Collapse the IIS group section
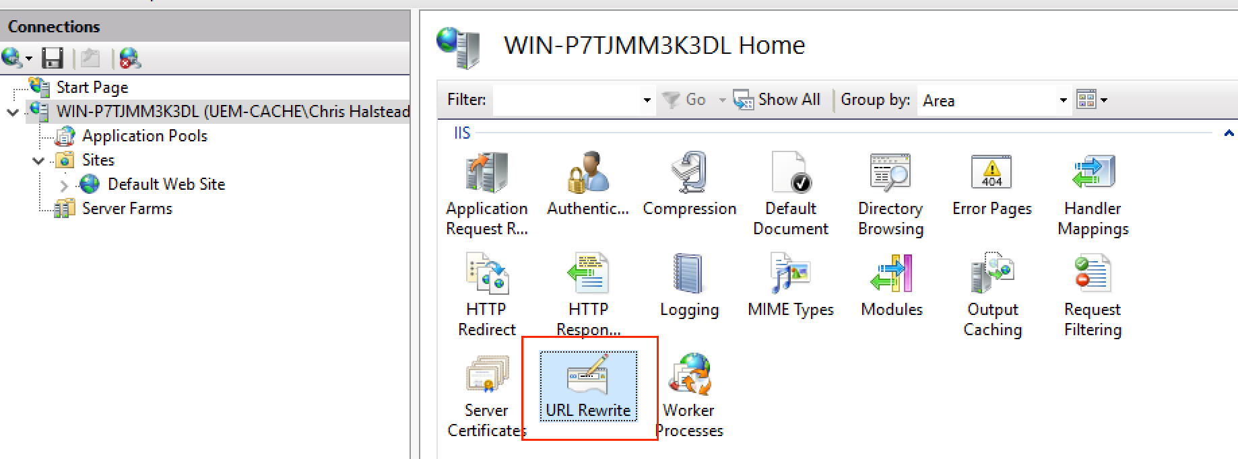The image size is (1238, 459). tap(1229, 133)
